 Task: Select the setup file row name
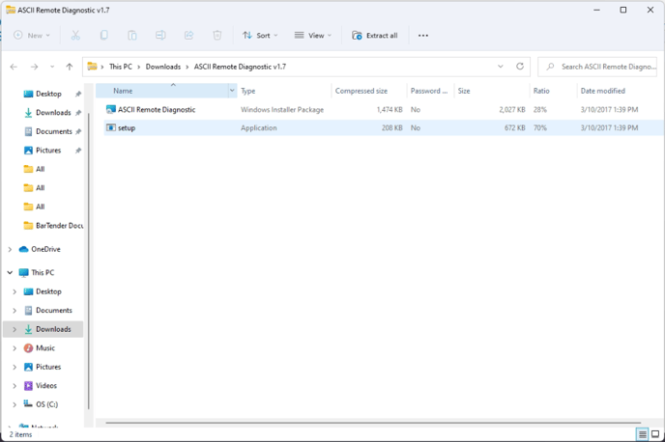point(127,127)
